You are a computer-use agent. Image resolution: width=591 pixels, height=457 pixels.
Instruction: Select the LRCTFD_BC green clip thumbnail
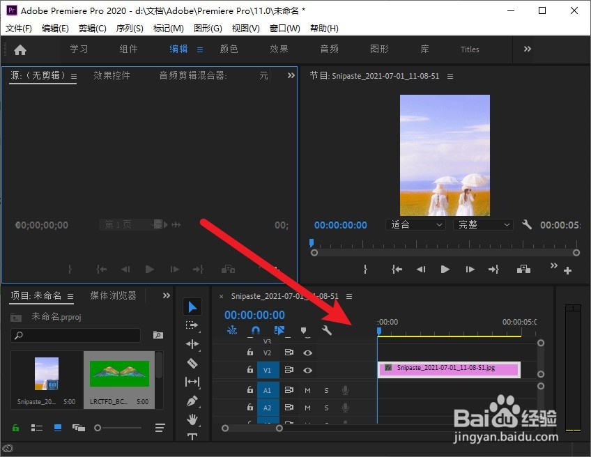(x=119, y=373)
